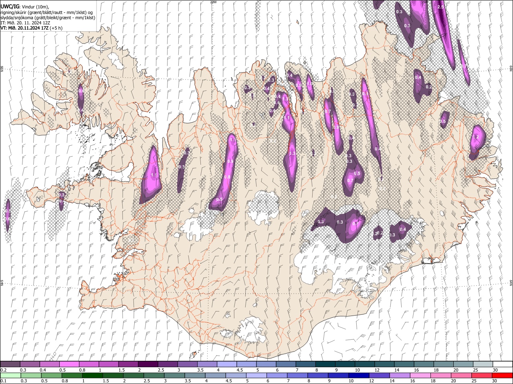Image resolution: width=513 pixels, height=384 pixels.
Task: Click the 2.5 swatch in the bottom rain legend
Action: click(x=154, y=376)
